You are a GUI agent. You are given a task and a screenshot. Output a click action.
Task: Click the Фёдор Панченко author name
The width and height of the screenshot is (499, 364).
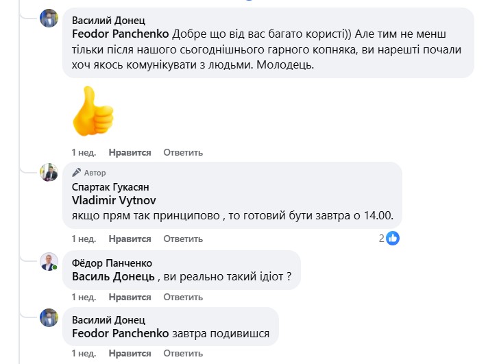[112, 263]
